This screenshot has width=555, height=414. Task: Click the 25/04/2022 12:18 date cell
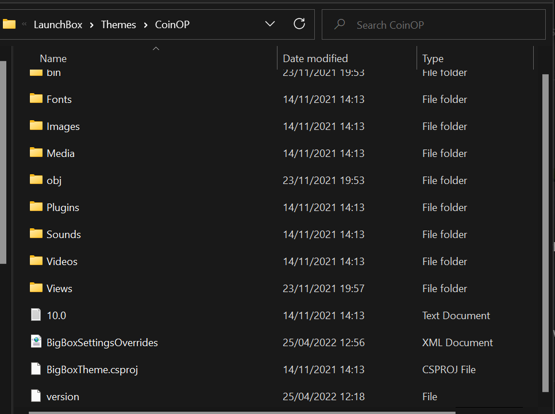pos(323,397)
